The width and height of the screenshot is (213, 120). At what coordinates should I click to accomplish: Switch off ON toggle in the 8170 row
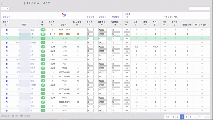pos(43,38)
